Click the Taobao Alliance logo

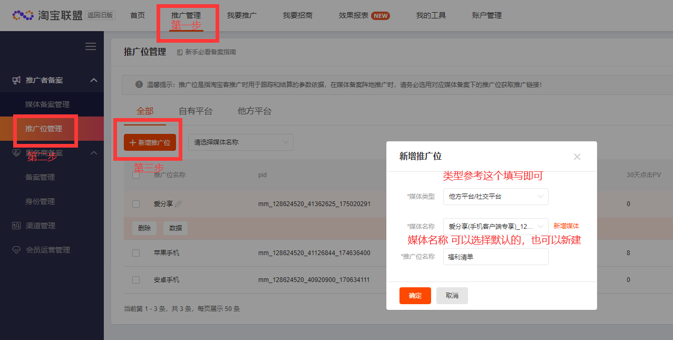47,15
